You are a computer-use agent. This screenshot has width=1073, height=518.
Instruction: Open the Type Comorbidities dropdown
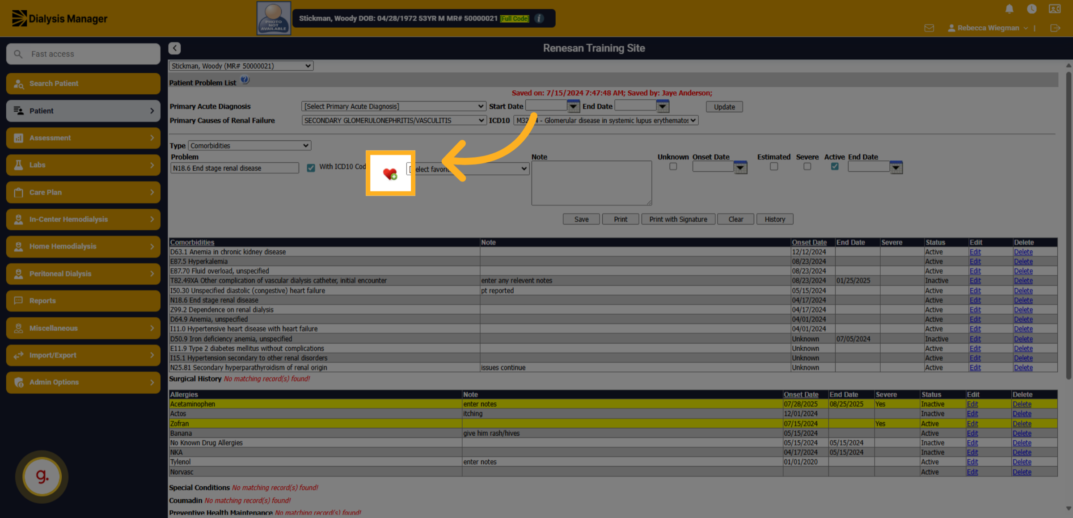pyautogui.click(x=249, y=145)
